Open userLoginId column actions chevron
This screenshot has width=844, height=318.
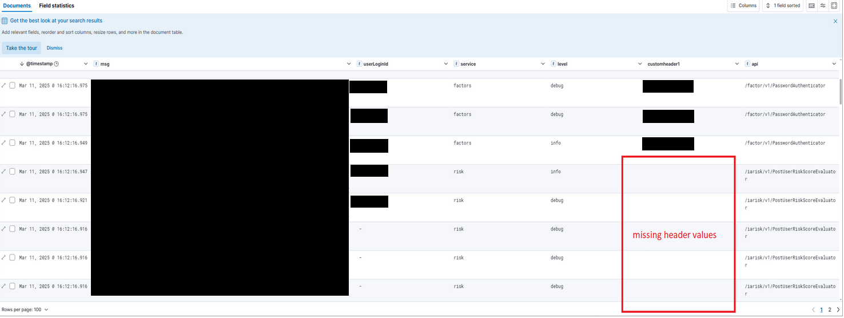point(446,64)
